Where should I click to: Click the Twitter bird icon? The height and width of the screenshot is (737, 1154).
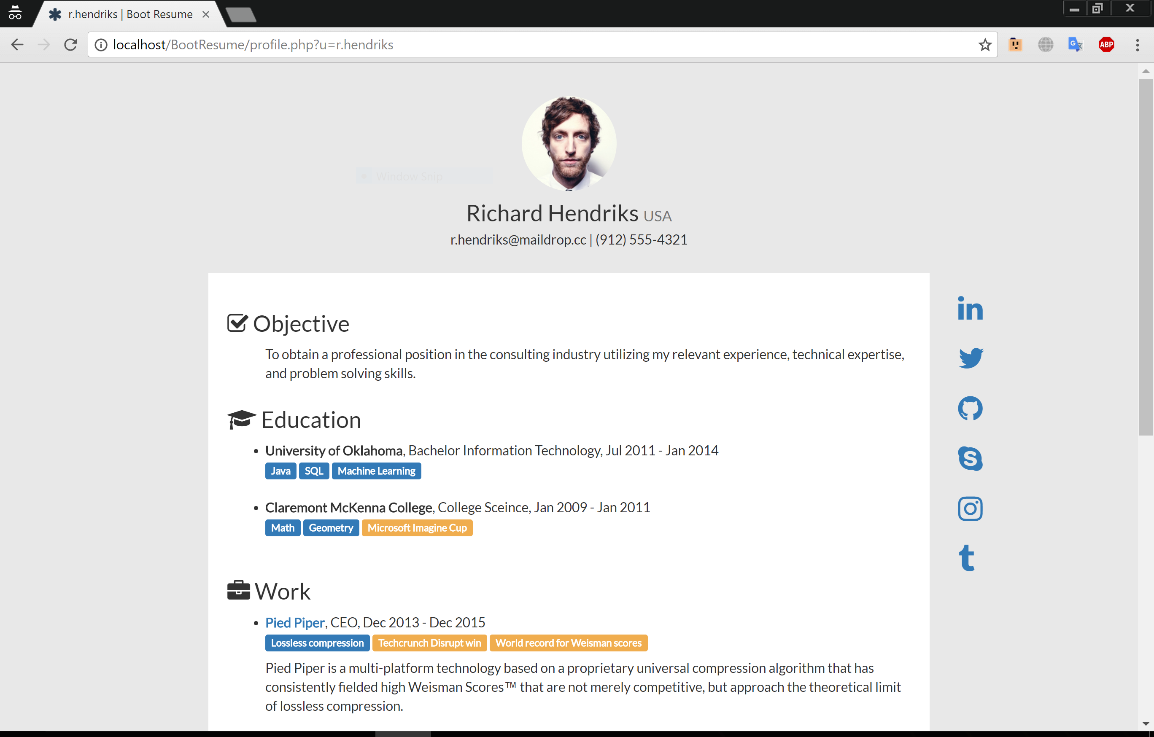[971, 358]
